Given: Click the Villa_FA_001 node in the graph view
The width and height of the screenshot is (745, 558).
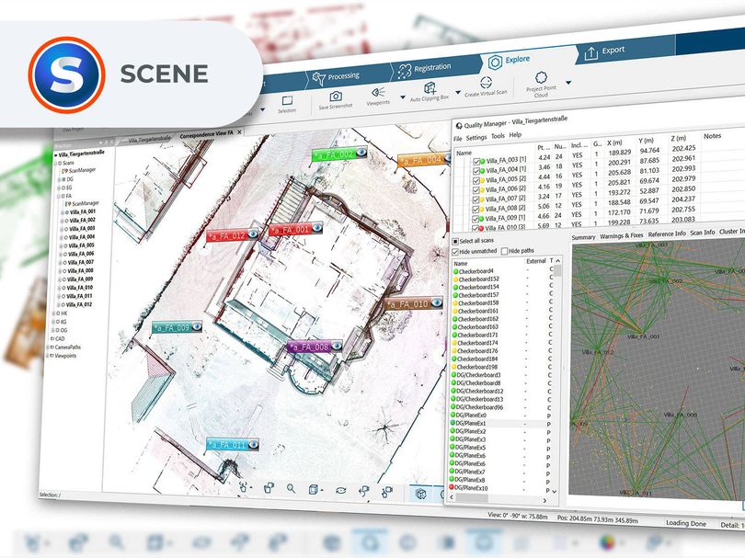Looking at the screenshot, I should pos(643,336).
